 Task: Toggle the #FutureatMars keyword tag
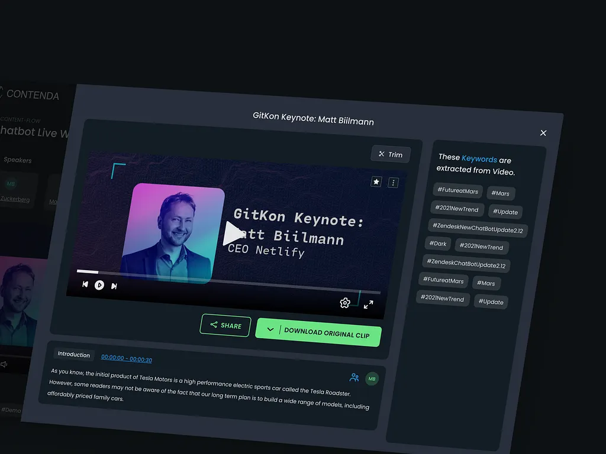click(457, 190)
